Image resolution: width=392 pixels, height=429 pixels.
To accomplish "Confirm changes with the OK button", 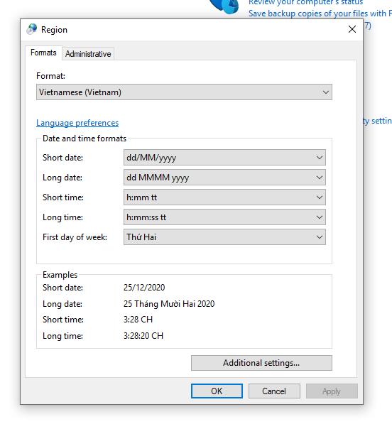I will pyautogui.click(x=217, y=391).
